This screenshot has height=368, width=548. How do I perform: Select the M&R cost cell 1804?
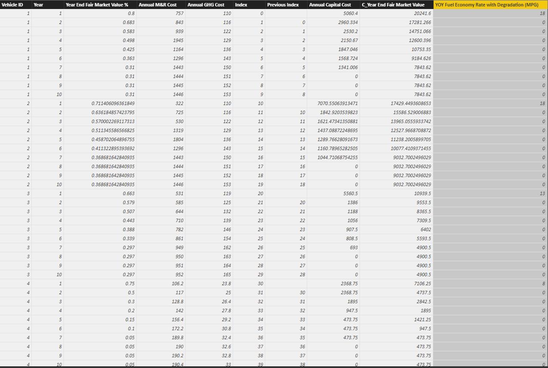click(x=161, y=139)
